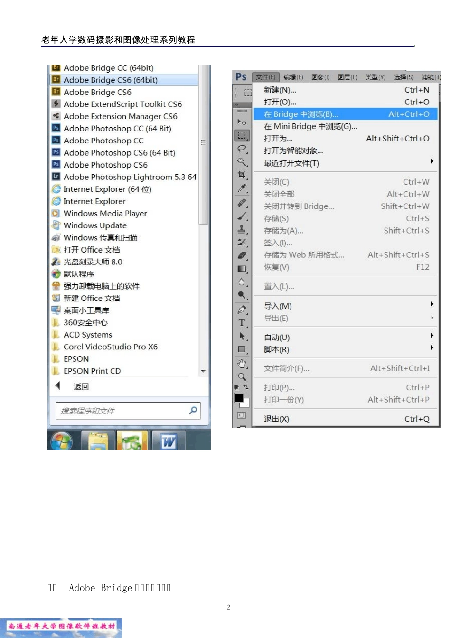Expand 最近打开文件(T) submenu
Image resolution: width=451 pixels, height=638 pixels.
[432, 161]
